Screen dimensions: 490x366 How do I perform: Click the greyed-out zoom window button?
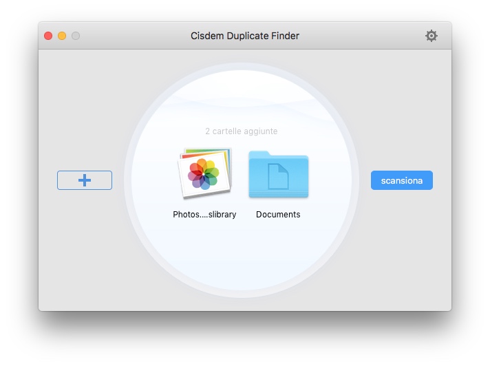[76, 36]
